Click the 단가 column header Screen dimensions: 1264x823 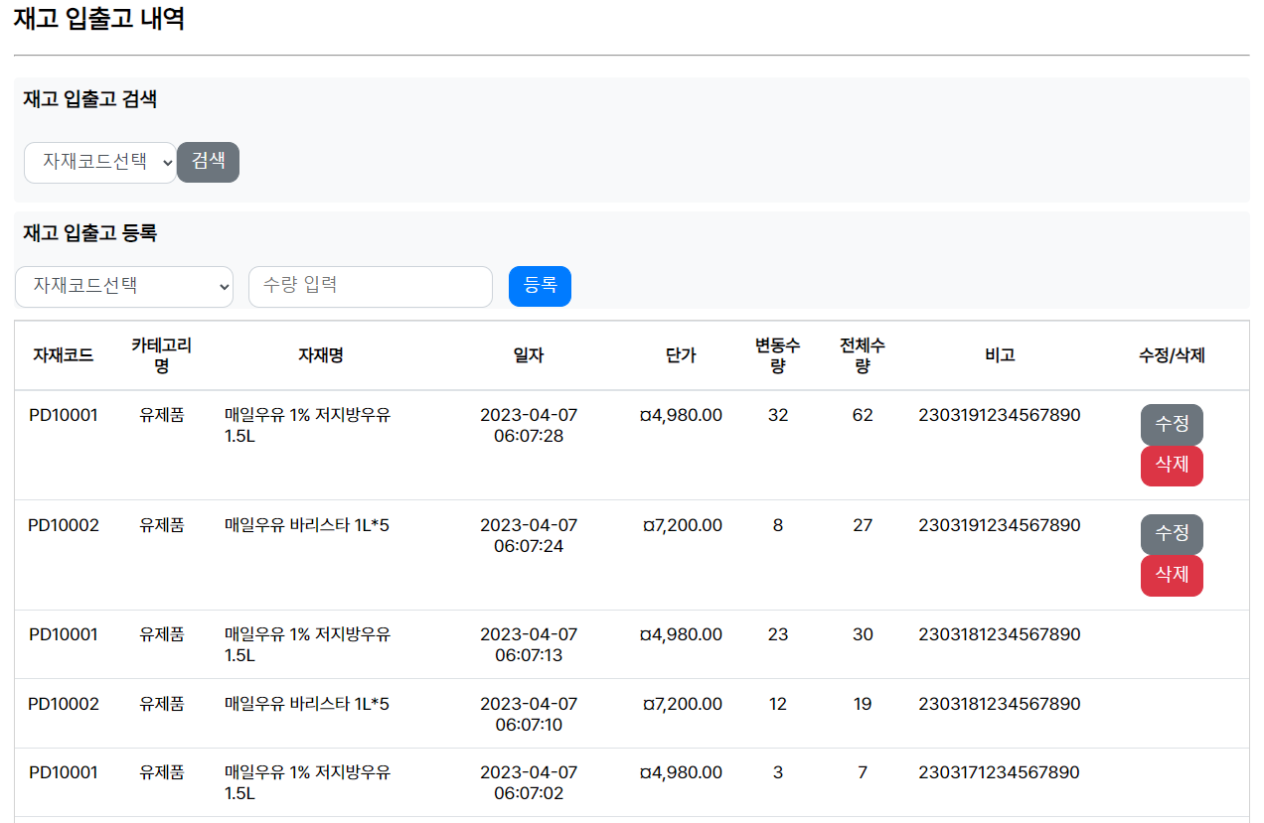(x=680, y=354)
